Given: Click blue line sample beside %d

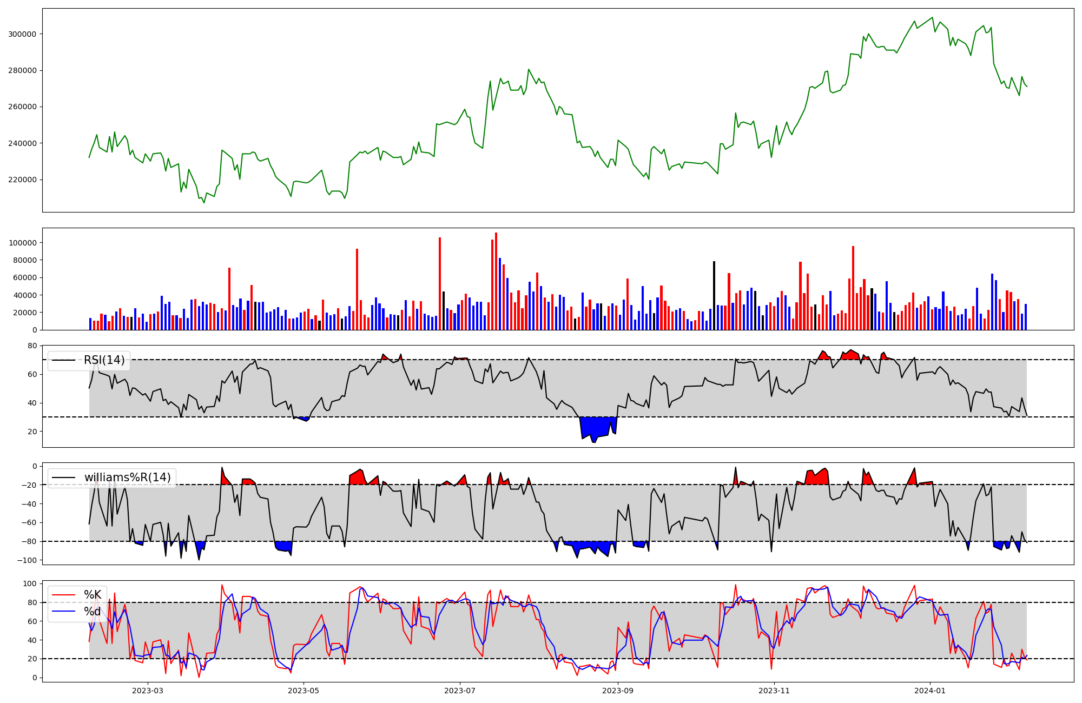Looking at the screenshot, I should tap(64, 612).
